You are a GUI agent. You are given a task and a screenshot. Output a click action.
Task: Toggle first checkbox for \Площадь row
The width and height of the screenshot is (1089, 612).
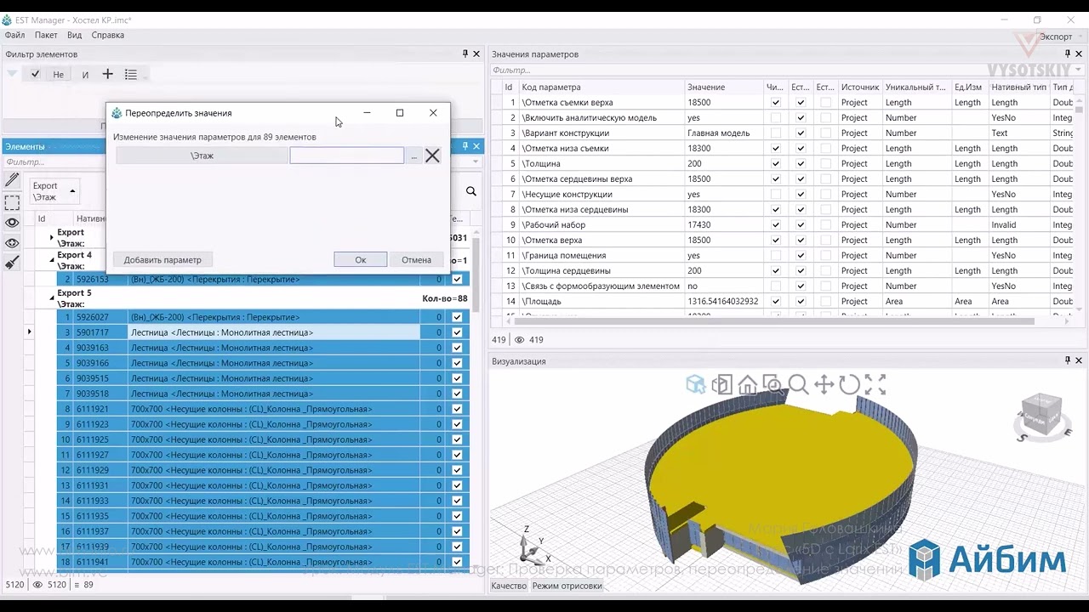[775, 302]
